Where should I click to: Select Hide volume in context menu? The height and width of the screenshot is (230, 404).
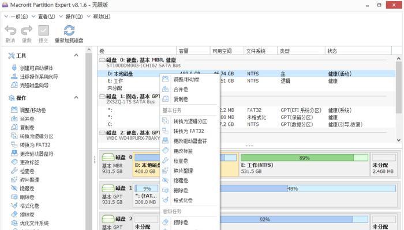(190, 181)
